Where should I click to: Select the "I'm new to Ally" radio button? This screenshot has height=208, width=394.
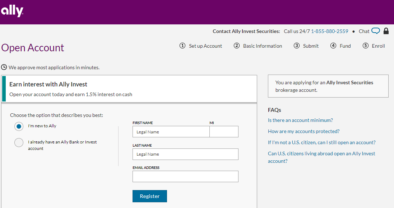click(19, 126)
